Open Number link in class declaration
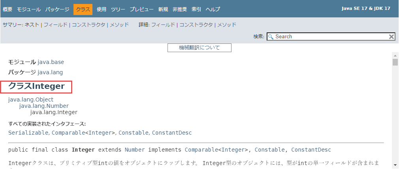The height and width of the screenshot is (169, 399). coord(135,150)
